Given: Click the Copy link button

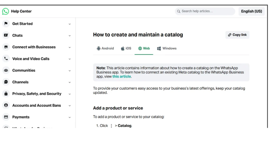Looking at the screenshot, I should (237, 35).
